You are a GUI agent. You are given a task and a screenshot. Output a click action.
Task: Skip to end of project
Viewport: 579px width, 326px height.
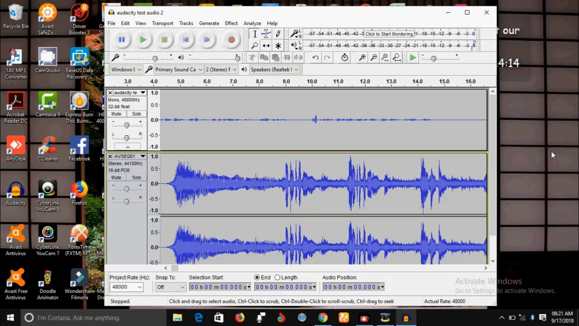tap(207, 40)
